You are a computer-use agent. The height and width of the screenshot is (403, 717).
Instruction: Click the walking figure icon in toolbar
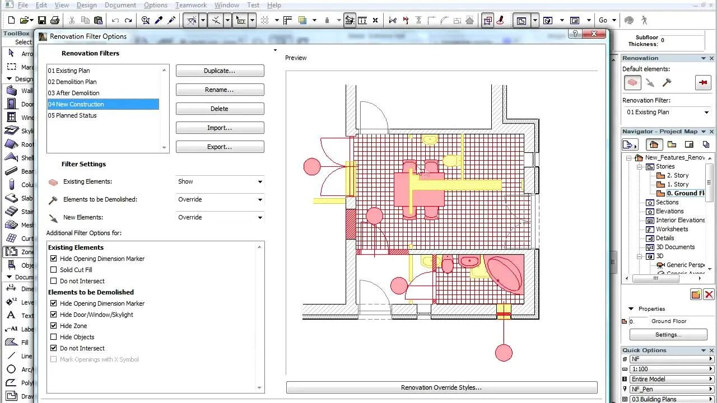tap(644, 20)
